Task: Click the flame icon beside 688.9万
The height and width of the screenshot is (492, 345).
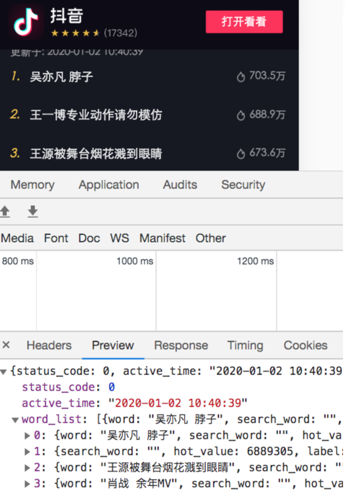Action: pos(240,115)
